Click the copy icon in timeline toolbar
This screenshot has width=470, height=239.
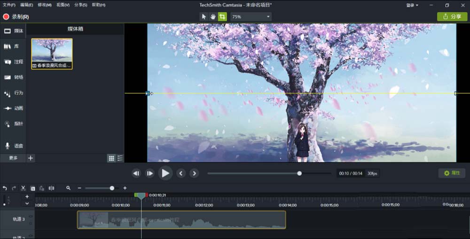(x=33, y=188)
